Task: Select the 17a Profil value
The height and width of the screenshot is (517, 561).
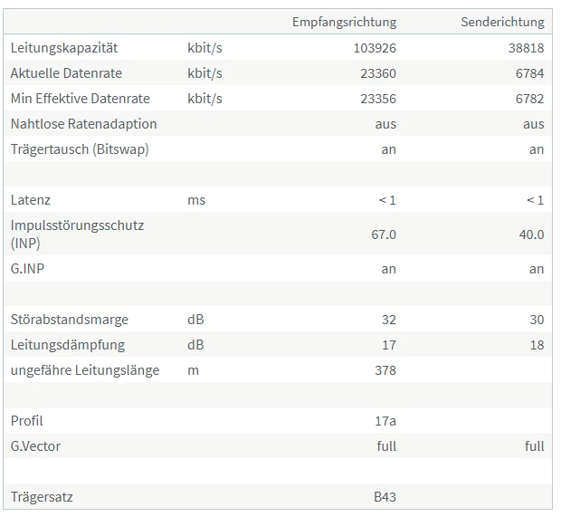Action: tap(385, 421)
